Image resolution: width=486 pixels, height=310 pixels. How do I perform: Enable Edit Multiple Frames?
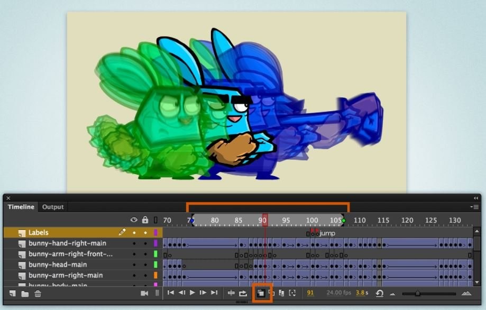click(281, 293)
